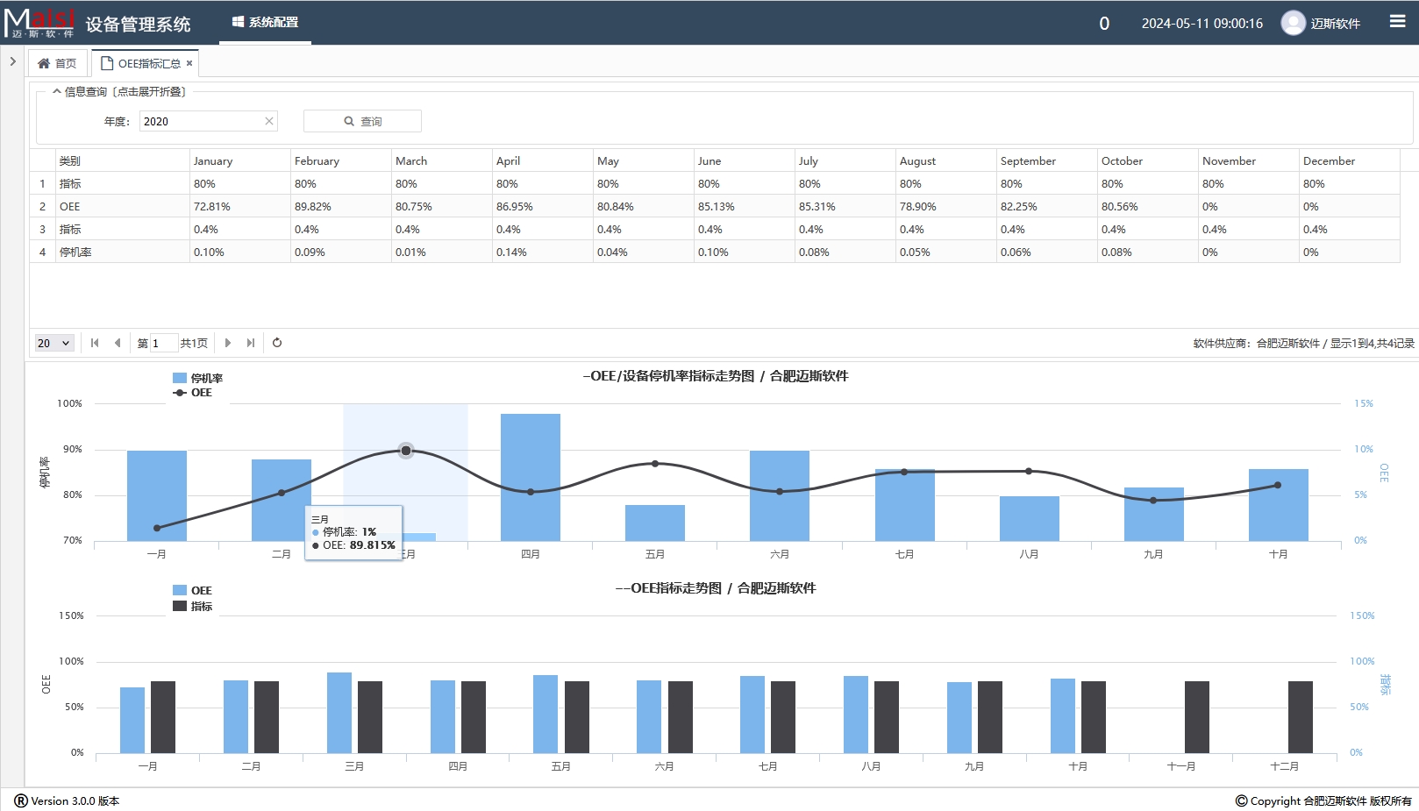Go to first page icon

95,343
